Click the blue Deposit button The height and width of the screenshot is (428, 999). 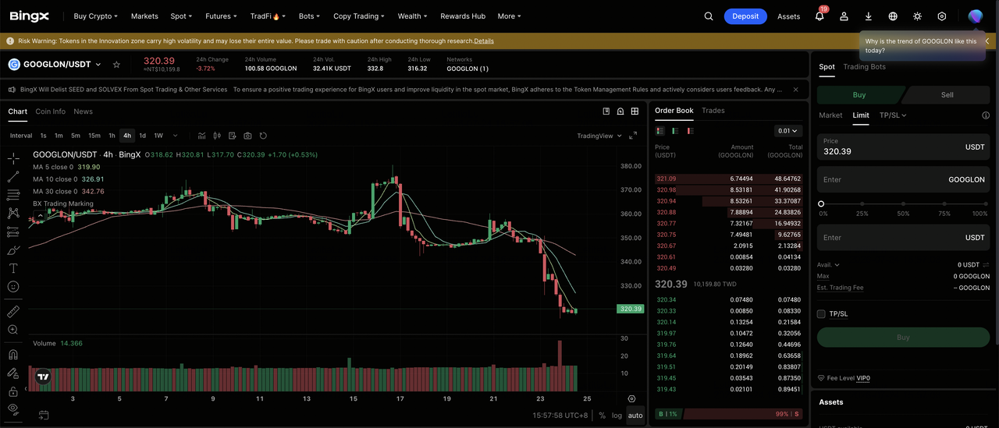745,16
